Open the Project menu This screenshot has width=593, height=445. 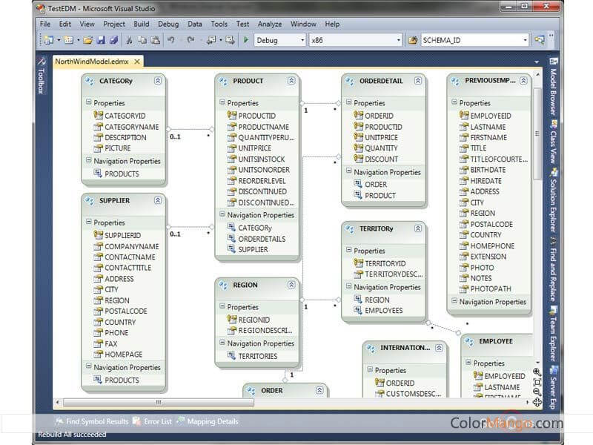114,24
